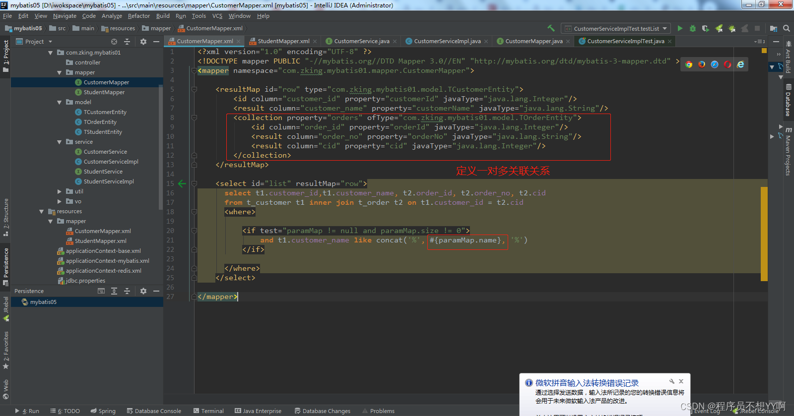Open the Java Enterprise tool window

(x=258, y=411)
